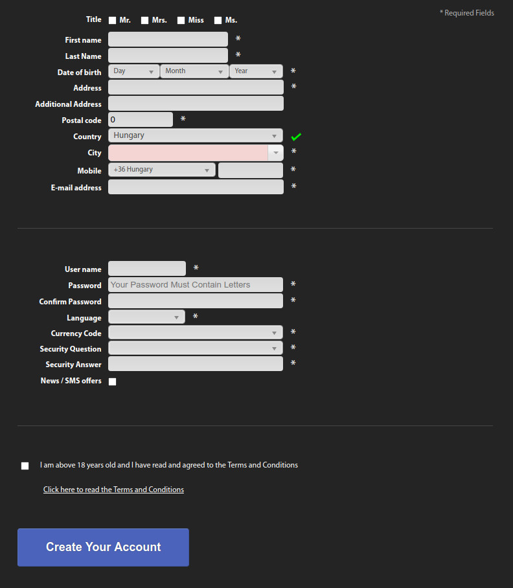
Task: Expand the Day of birth dropdown
Action: pos(134,71)
